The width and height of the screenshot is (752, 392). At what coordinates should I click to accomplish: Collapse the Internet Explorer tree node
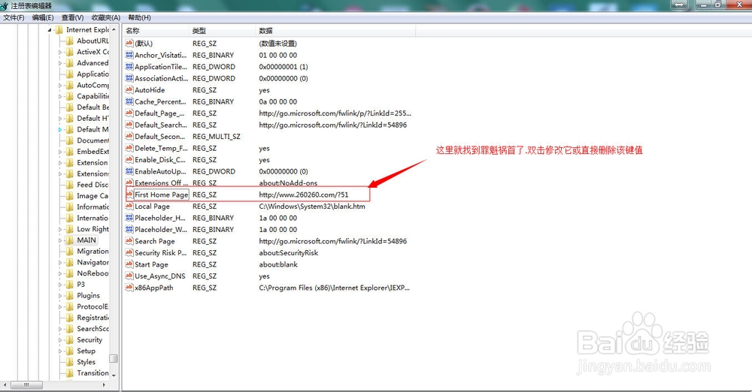click(x=50, y=30)
